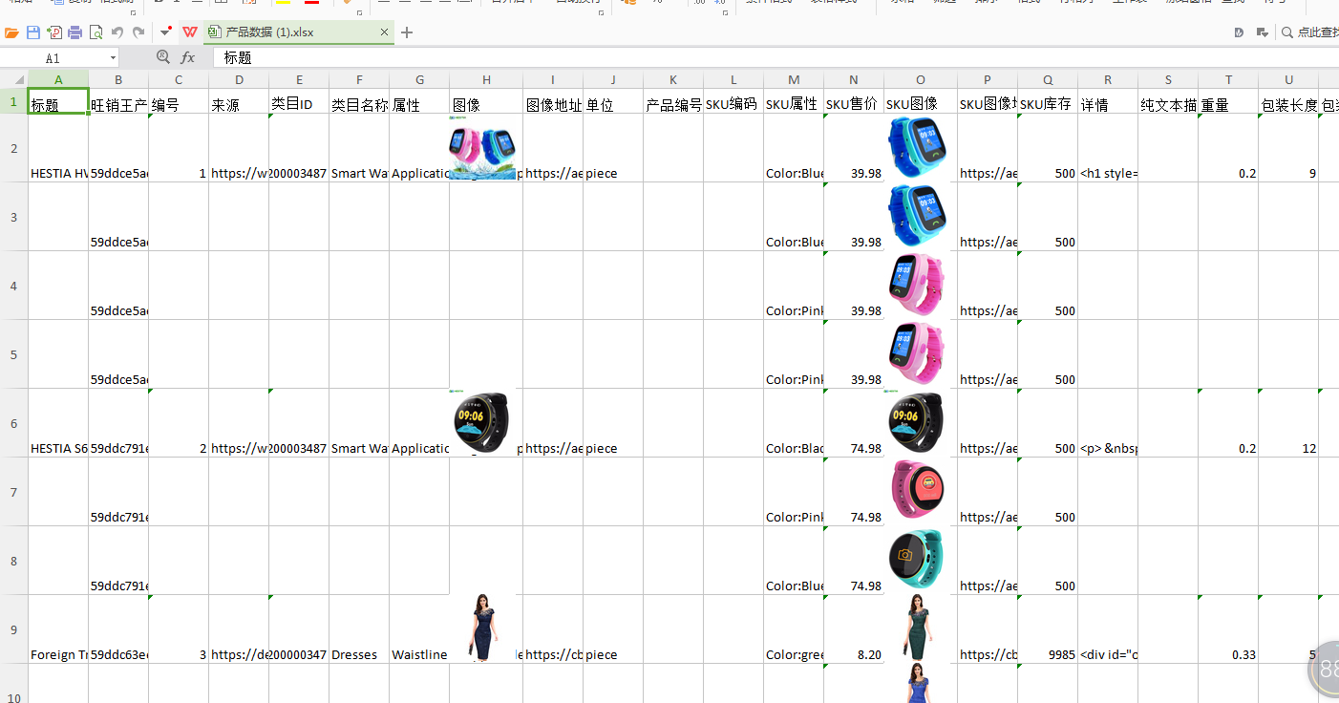Image resolution: width=1339 pixels, height=703 pixels.
Task: Select row 6 header
Action: tap(13, 423)
